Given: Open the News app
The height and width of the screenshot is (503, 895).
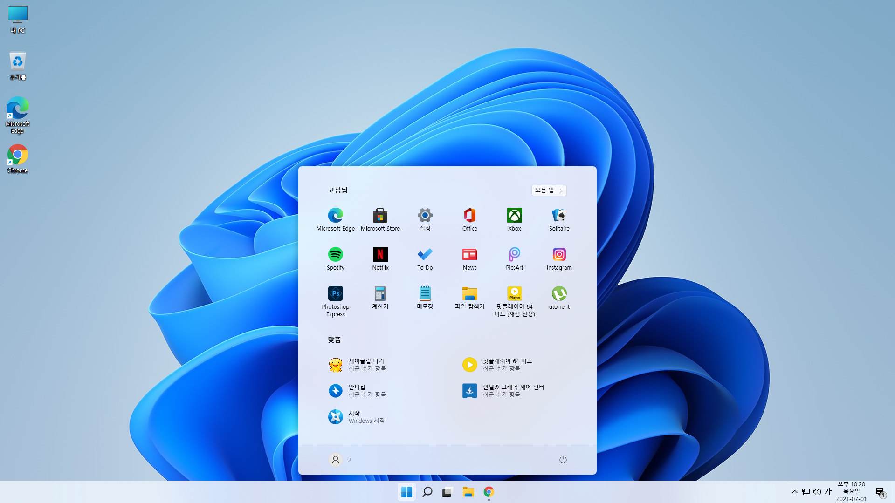Looking at the screenshot, I should pos(470,258).
